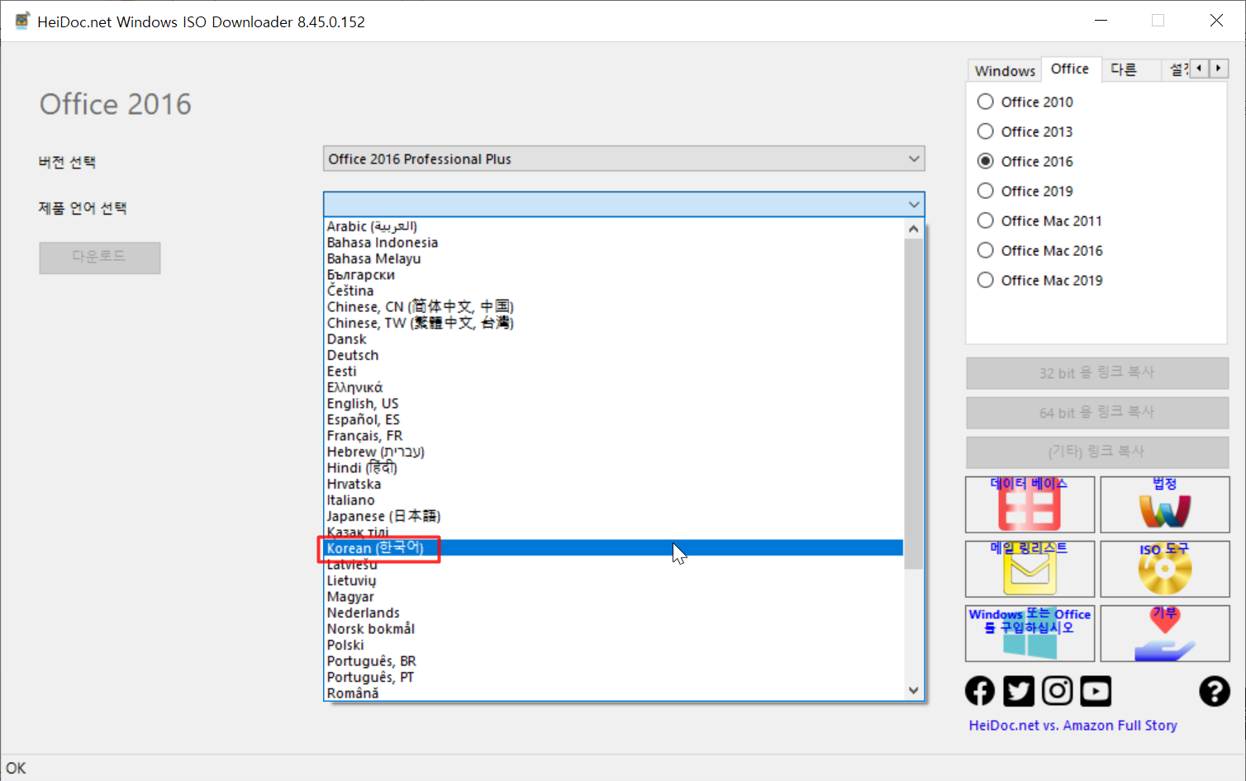Choose Bahasa Melayu from the list
This screenshot has width=1246, height=781.
tap(614, 258)
